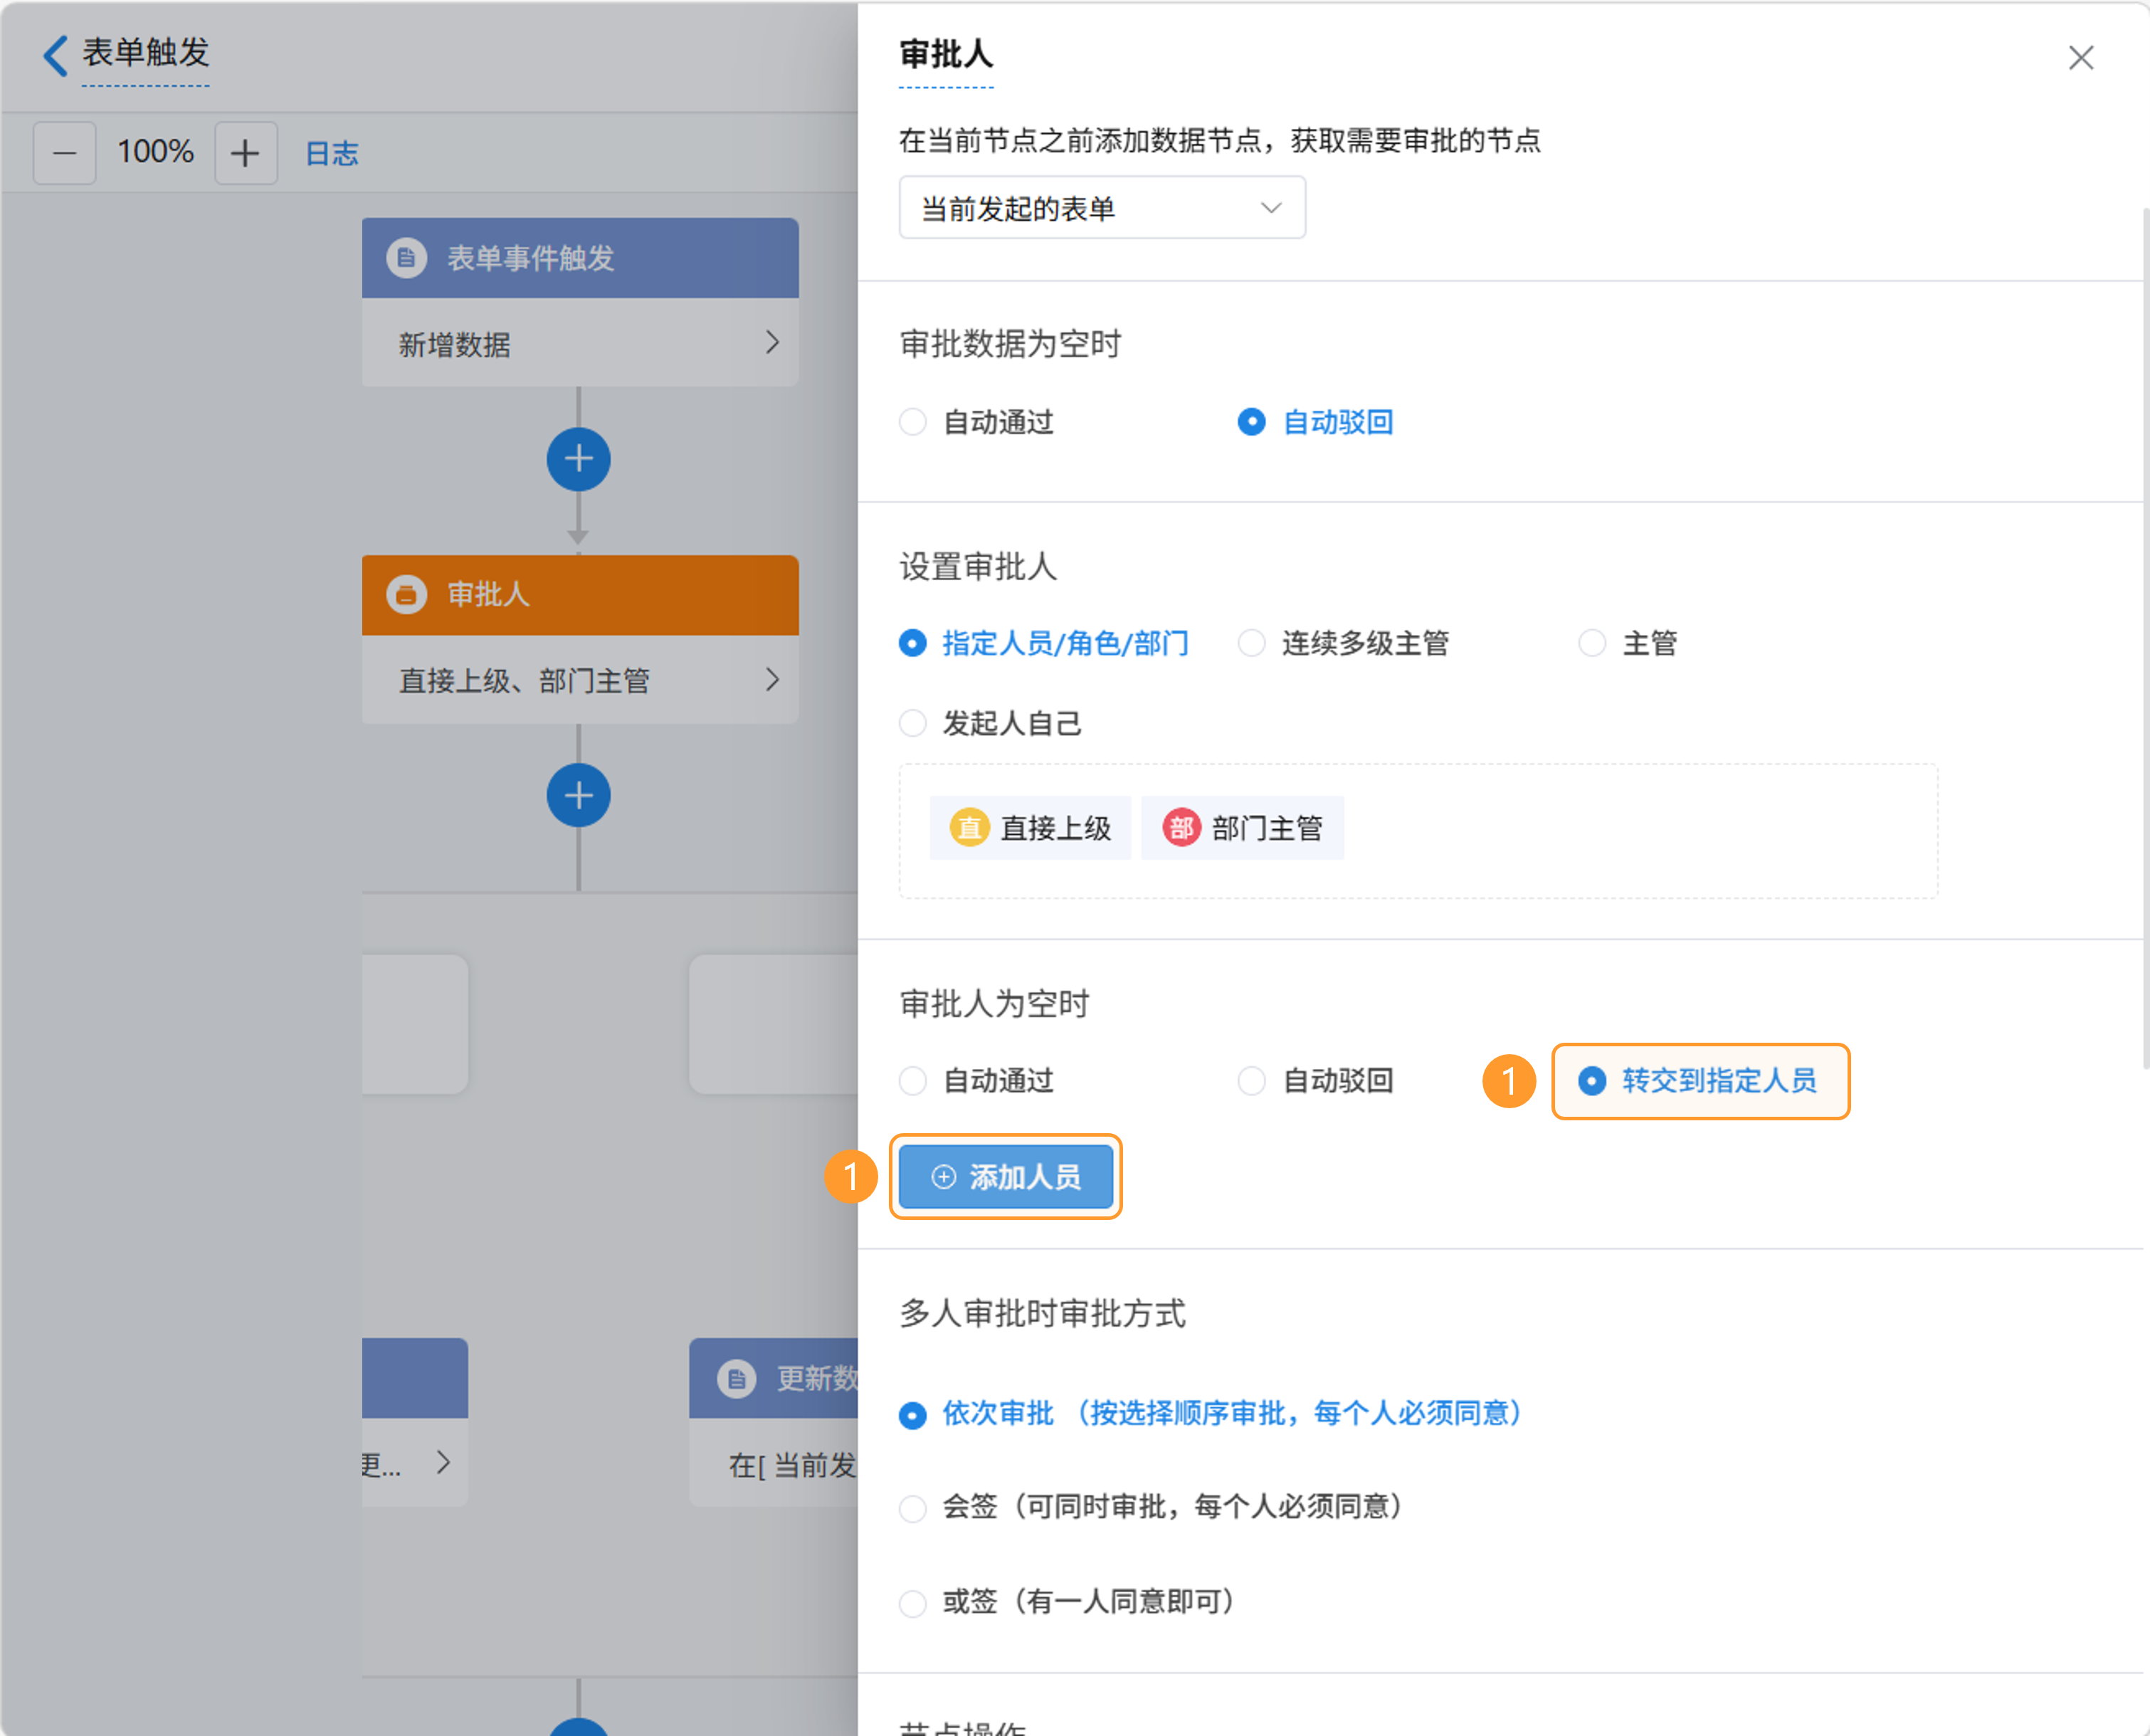Click the plus node button below 新增数据
The image size is (2150, 1736).
(578, 460)
